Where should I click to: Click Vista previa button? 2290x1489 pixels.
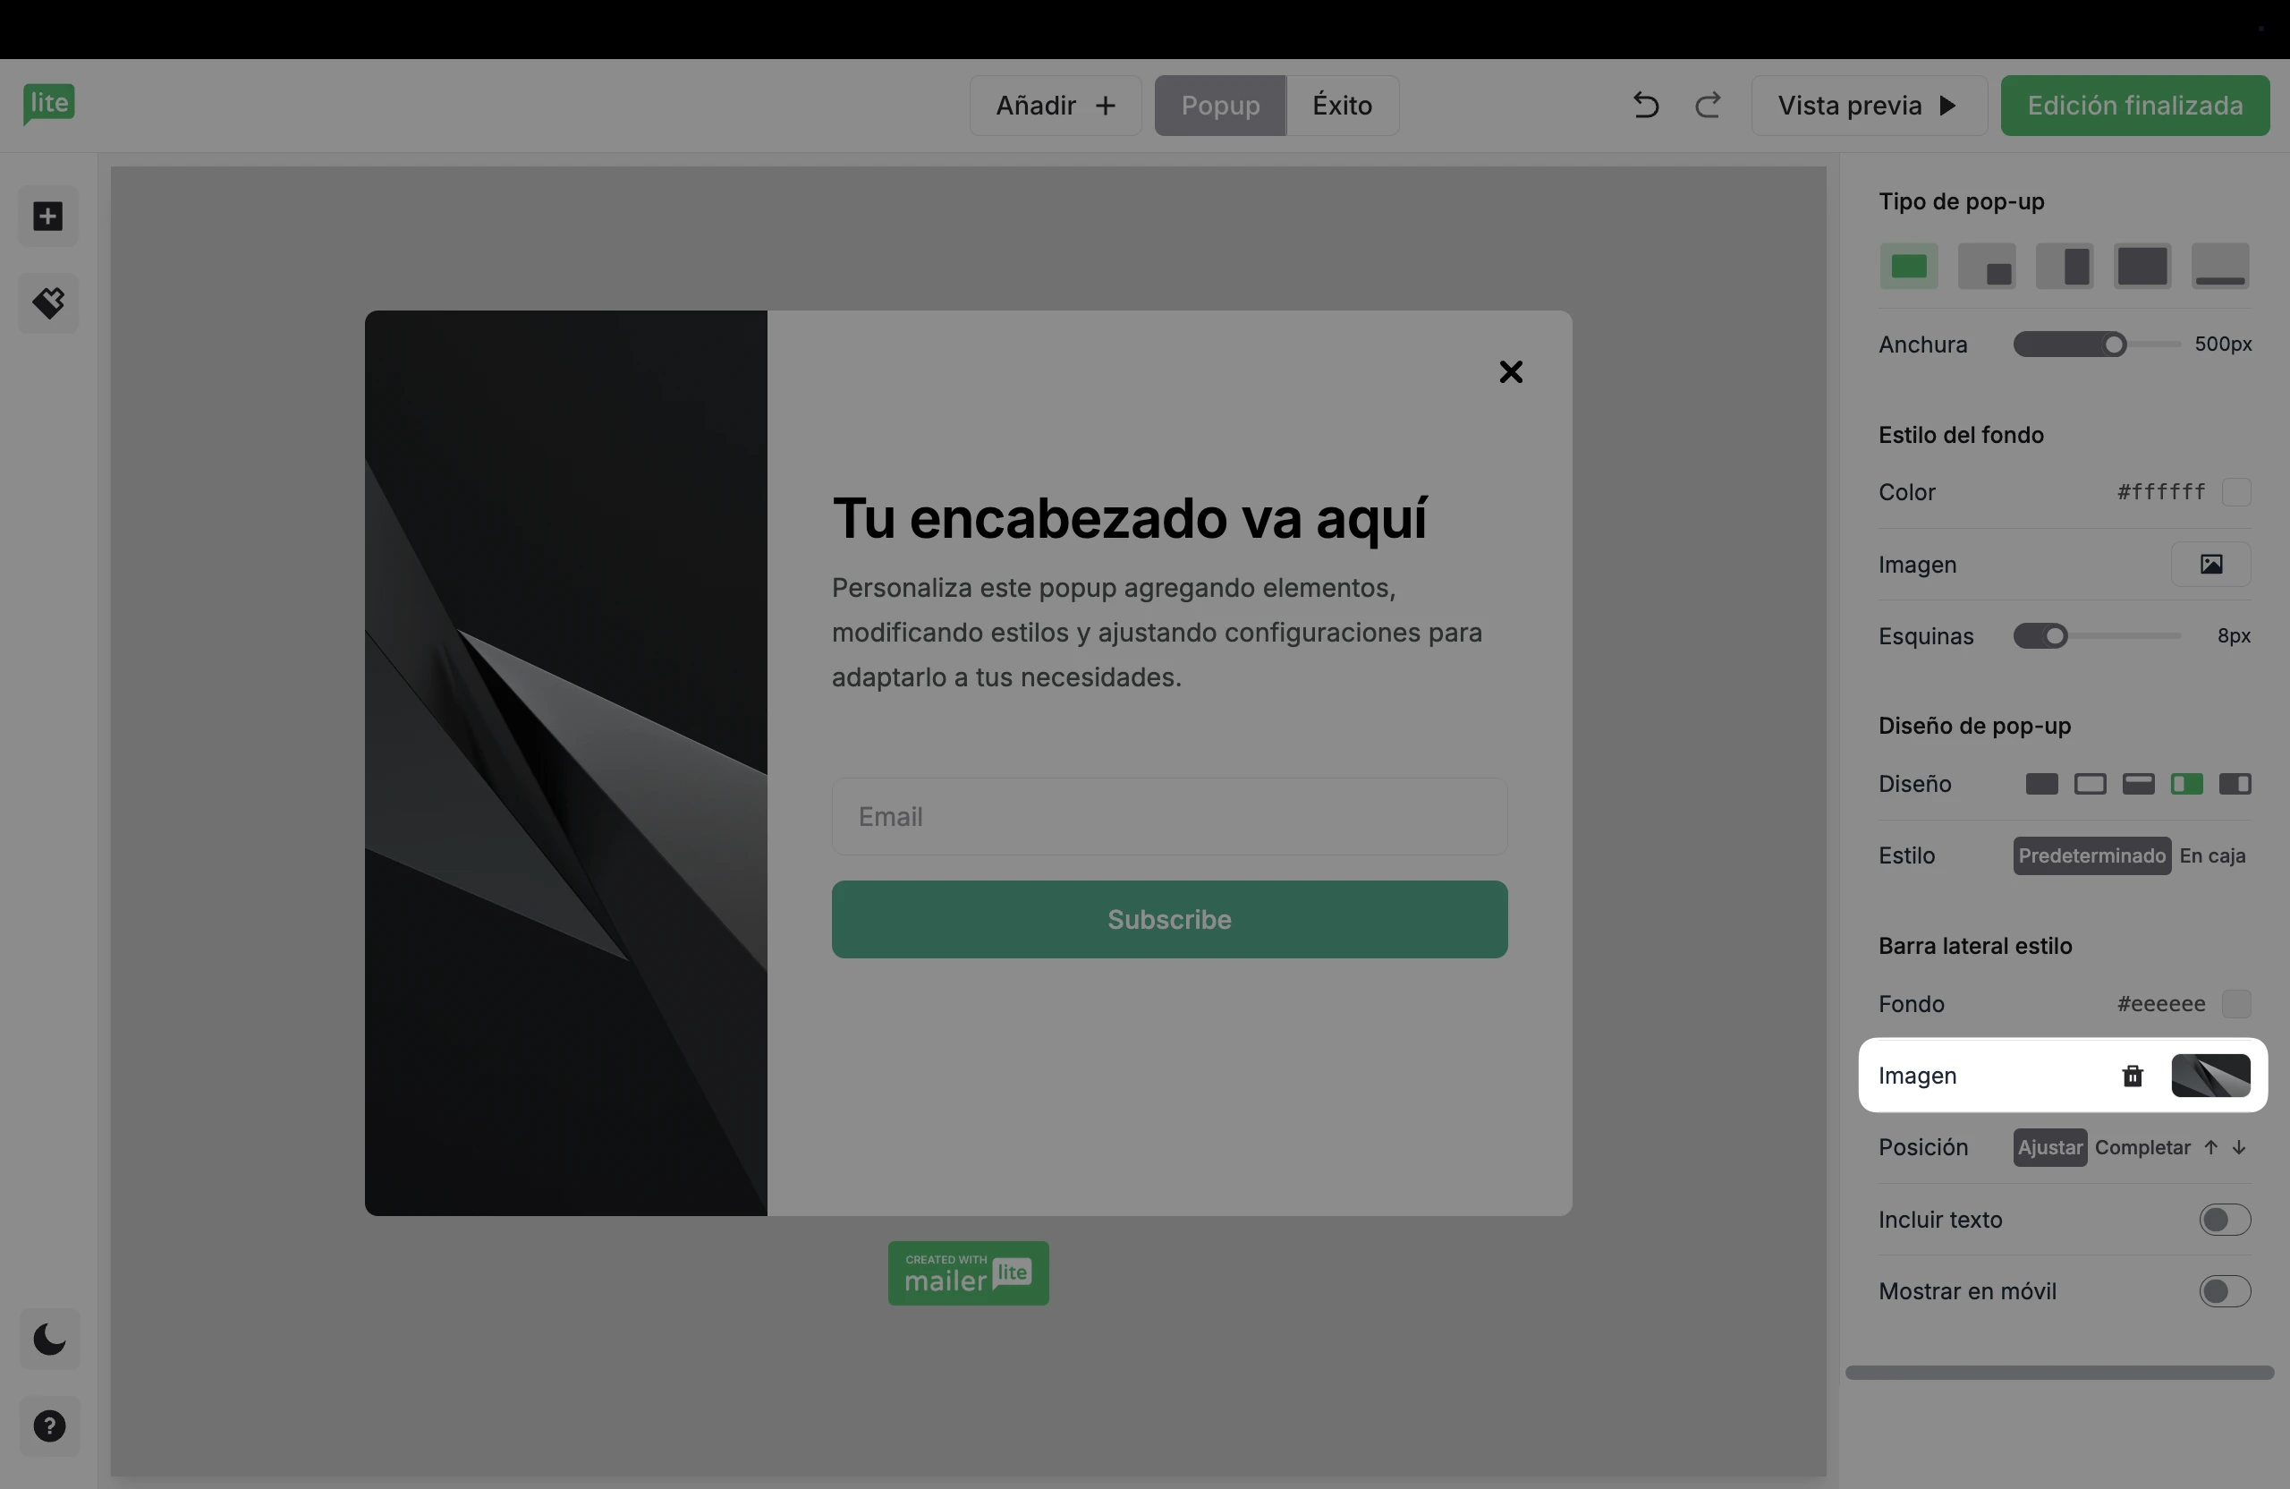click(1869, 105)
